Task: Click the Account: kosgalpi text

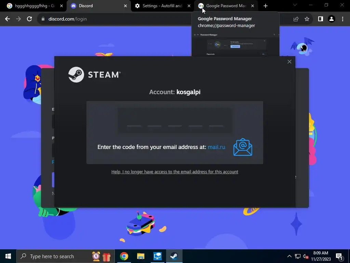Action: click(x=175, y=92)
